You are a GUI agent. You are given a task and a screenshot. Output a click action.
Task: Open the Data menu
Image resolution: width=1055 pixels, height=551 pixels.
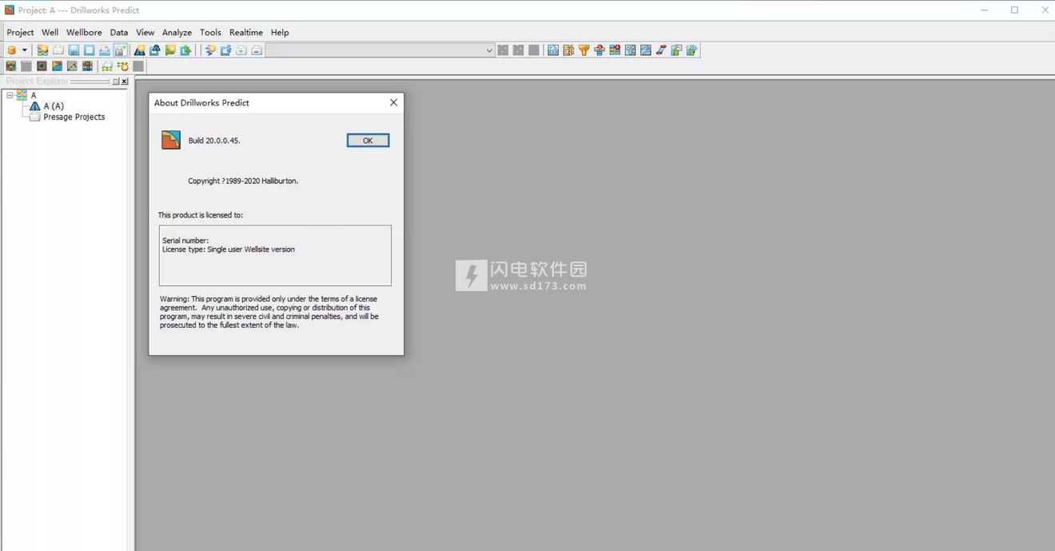click(119, 33)
